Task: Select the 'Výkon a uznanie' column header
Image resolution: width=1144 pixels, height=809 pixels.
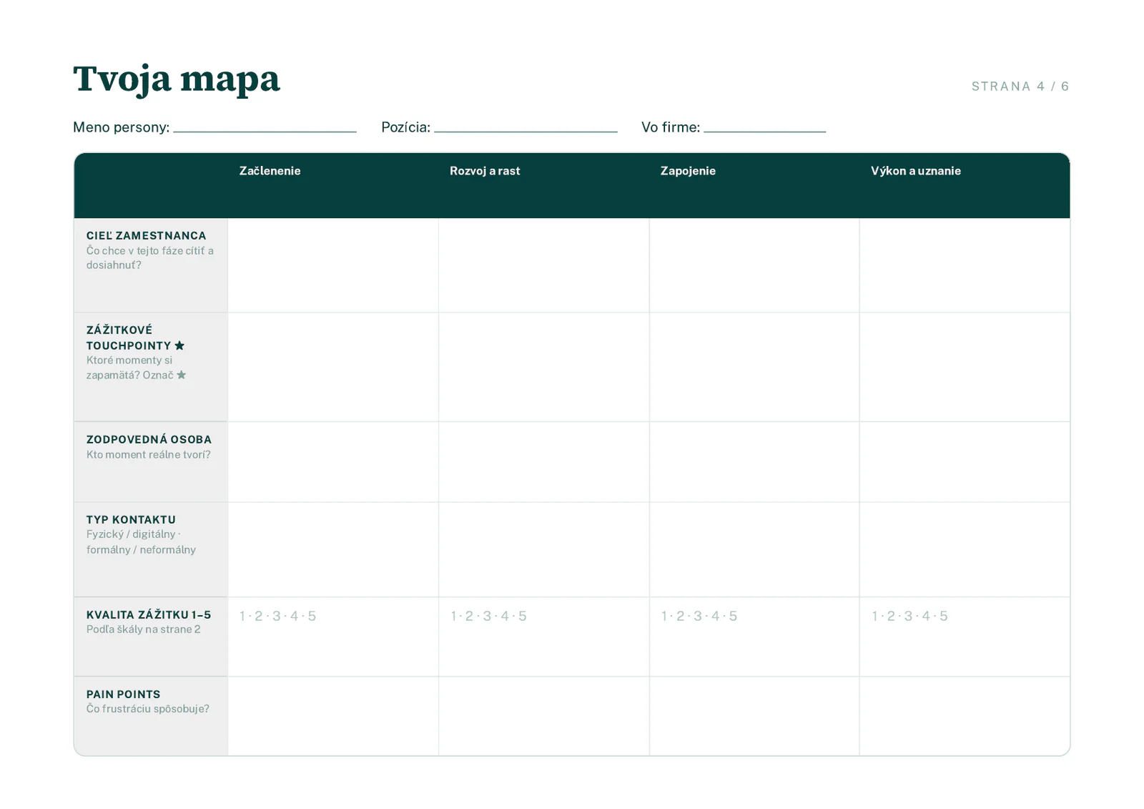Action: (915, 171)
